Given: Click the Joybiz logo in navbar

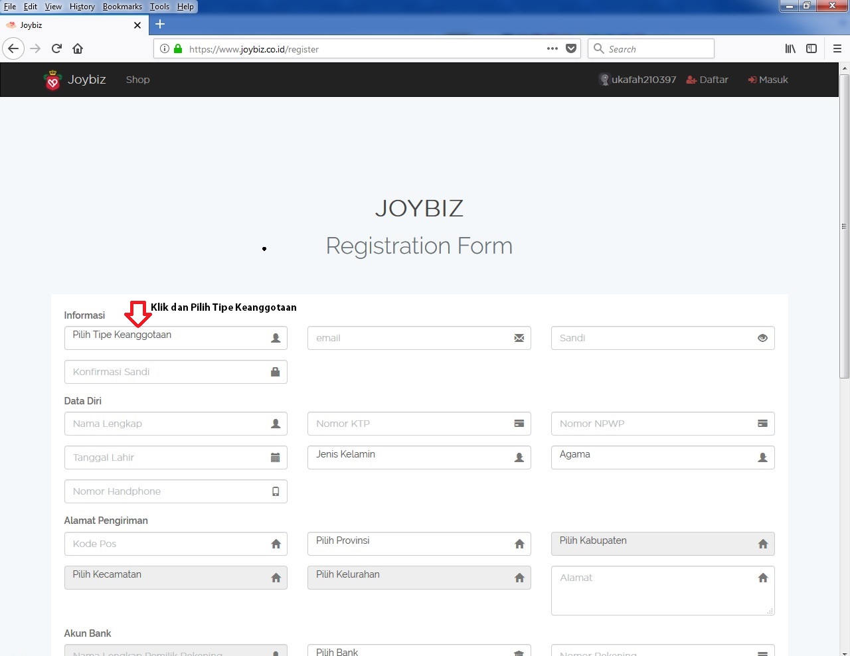Looking at the screenshot, I should click(x=52, y=80).
